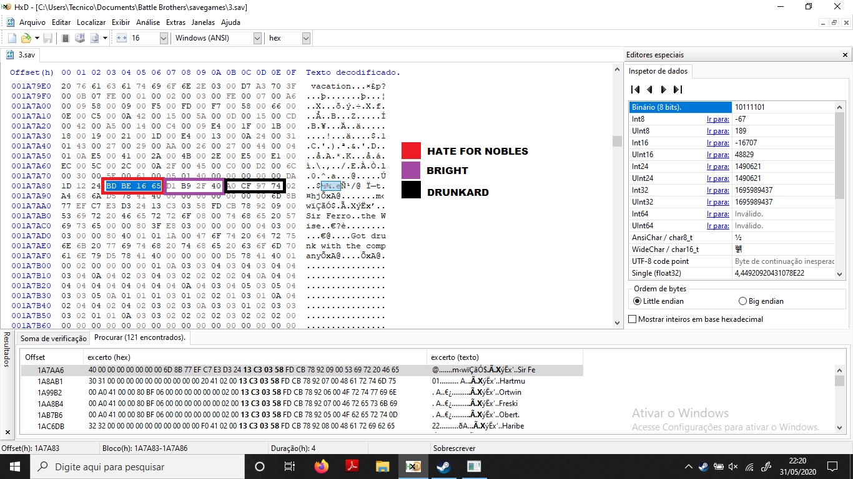Close the Editores especiais panel
This screenshot has height=479, width=853.
(x=844, y=55)
